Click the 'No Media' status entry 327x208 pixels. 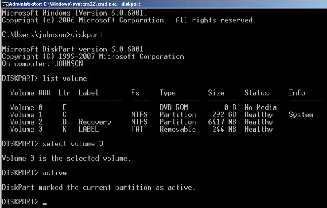click(x=261, y=107)
